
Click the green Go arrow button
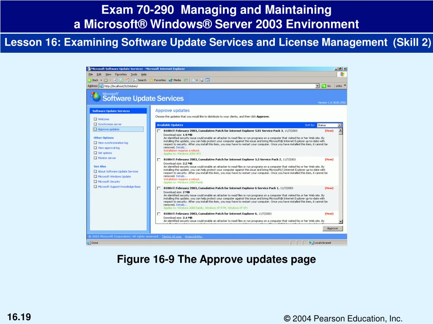[x=323, y=86]
